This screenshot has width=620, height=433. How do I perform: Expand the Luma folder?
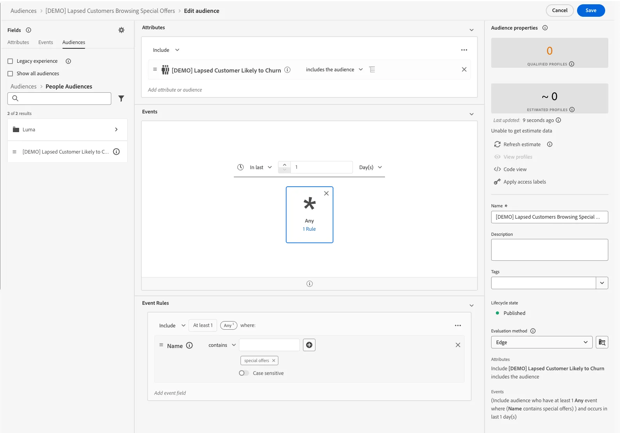point(68,129)
